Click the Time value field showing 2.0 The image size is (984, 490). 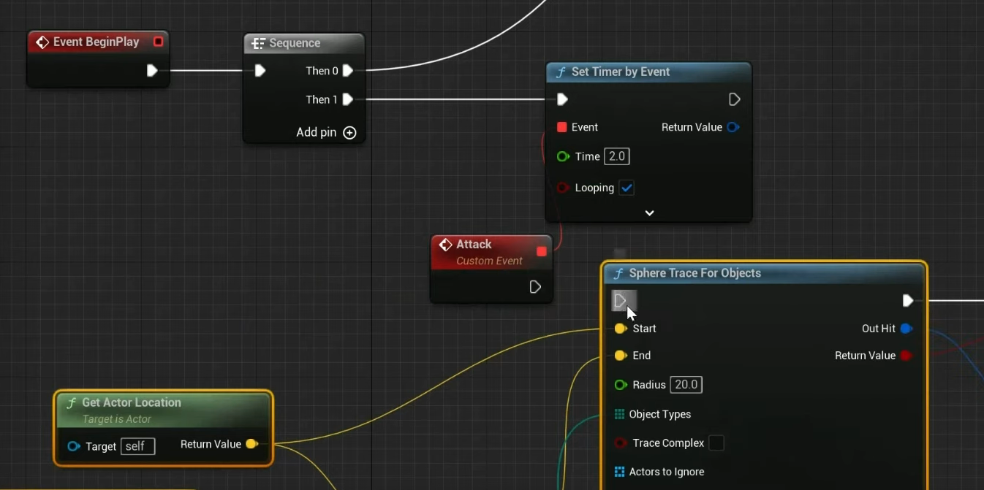[617, 156]
